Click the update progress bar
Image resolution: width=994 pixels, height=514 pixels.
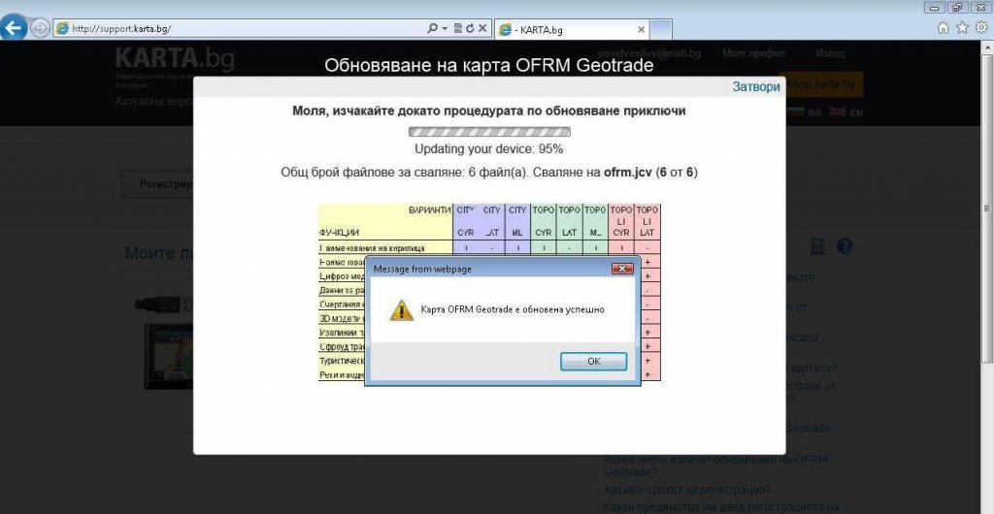click(x=489, y=132)
